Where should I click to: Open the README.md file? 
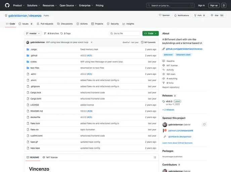pyautogui.click(x=37, y=111)
